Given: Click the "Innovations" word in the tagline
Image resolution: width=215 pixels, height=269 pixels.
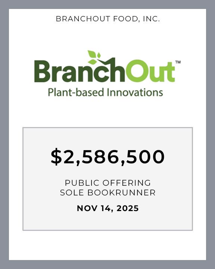Looking at the screenshot, I should point(135,92).
